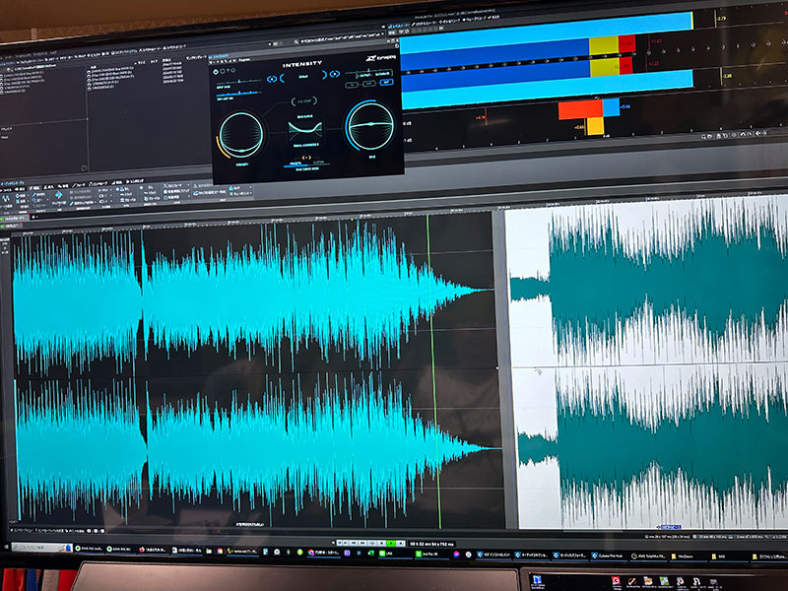The height and width of the screenshot is (591, 788).
Task: Click the Zynaptiq logo in the plugin
Action: (381, 58)
